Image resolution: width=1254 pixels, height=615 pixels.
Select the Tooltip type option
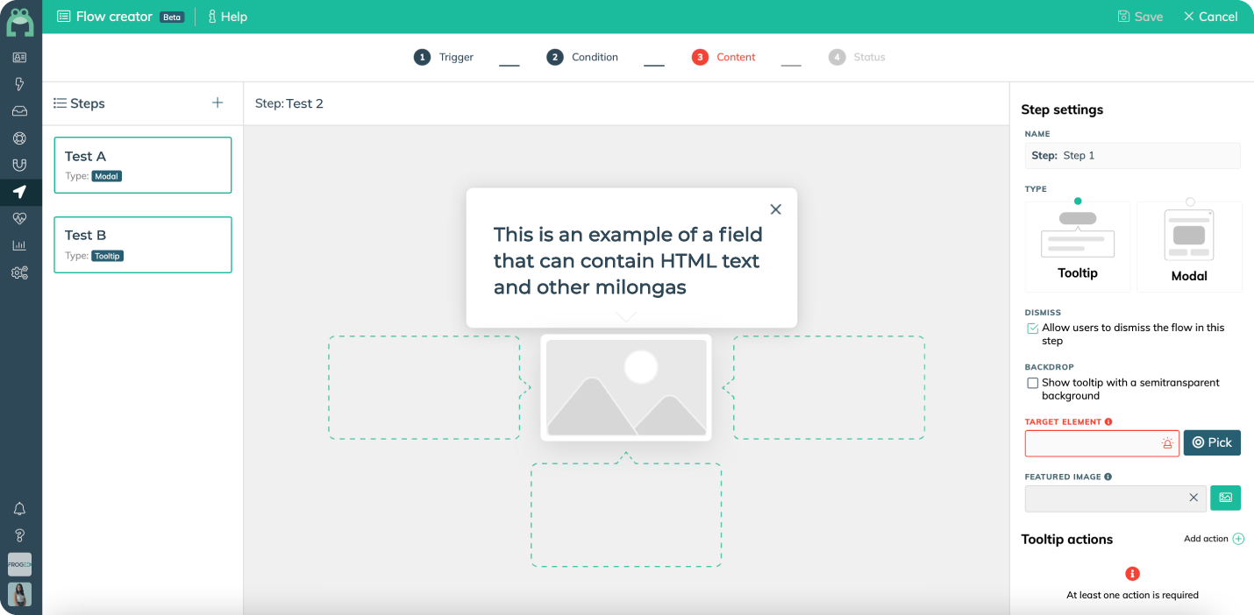(x=1078, y=246)
